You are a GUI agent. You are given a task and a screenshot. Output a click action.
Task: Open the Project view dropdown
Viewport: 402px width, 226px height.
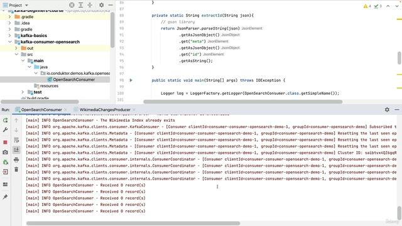(16, 5)
